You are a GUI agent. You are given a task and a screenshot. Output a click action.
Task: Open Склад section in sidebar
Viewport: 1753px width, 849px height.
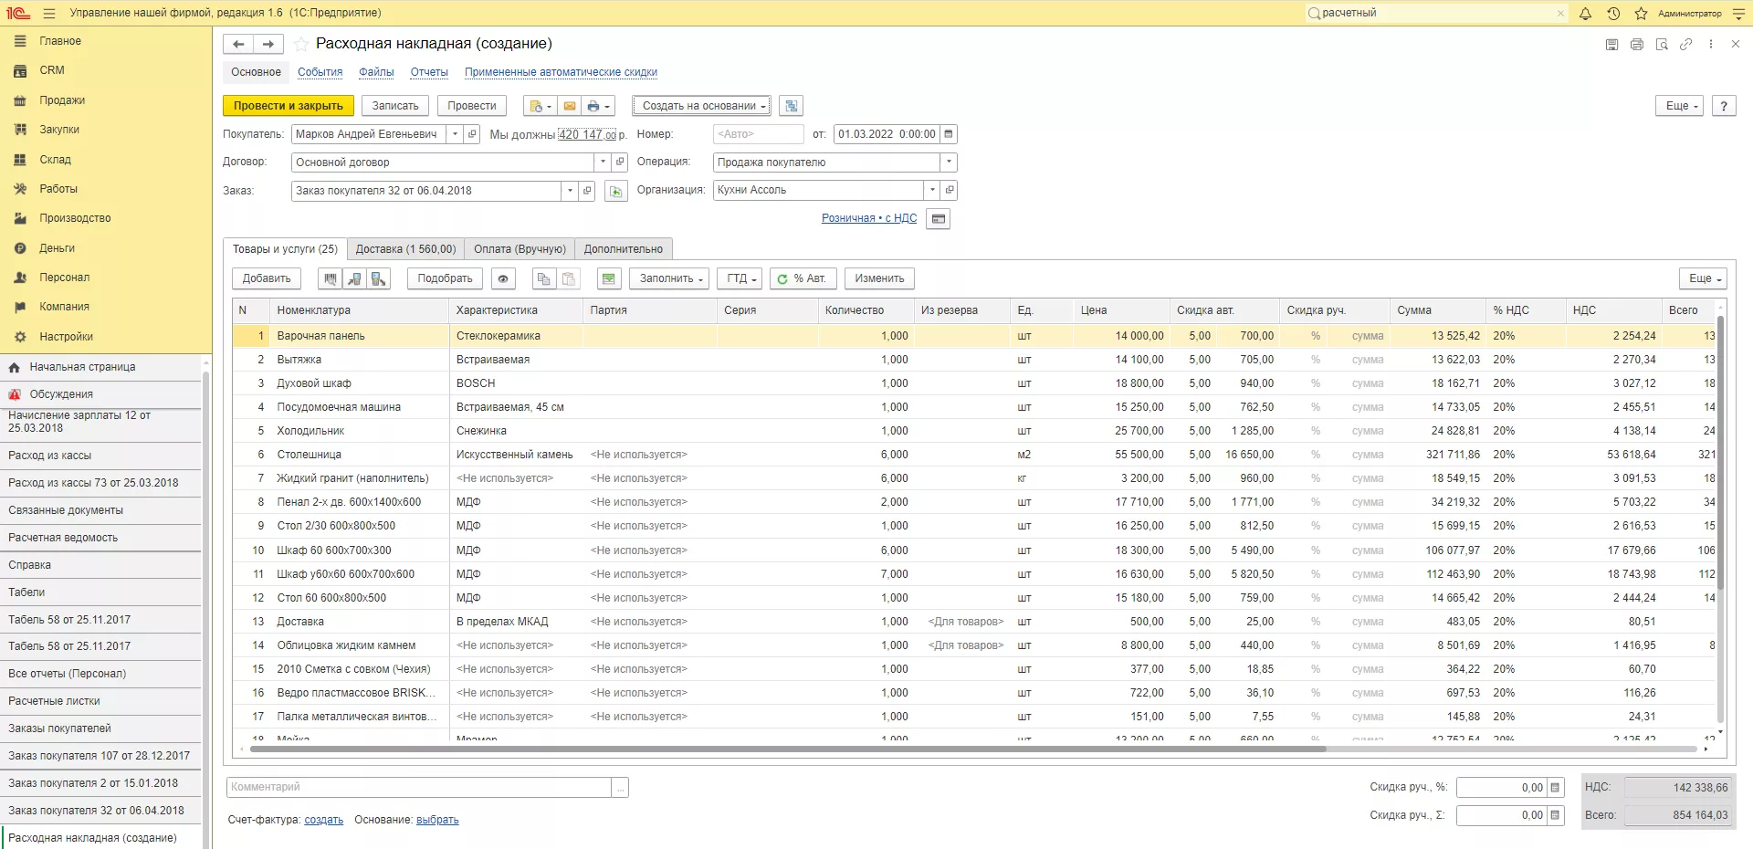tap(55, 160)
